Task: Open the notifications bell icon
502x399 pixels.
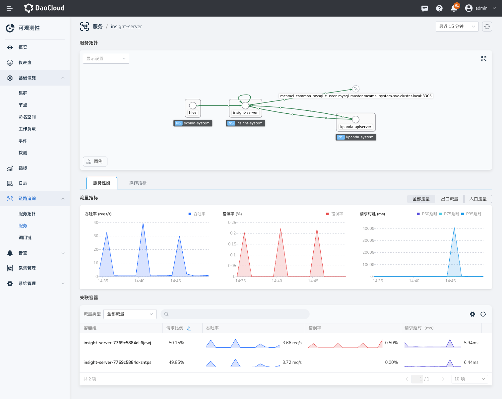Action: tap(454, 8)
